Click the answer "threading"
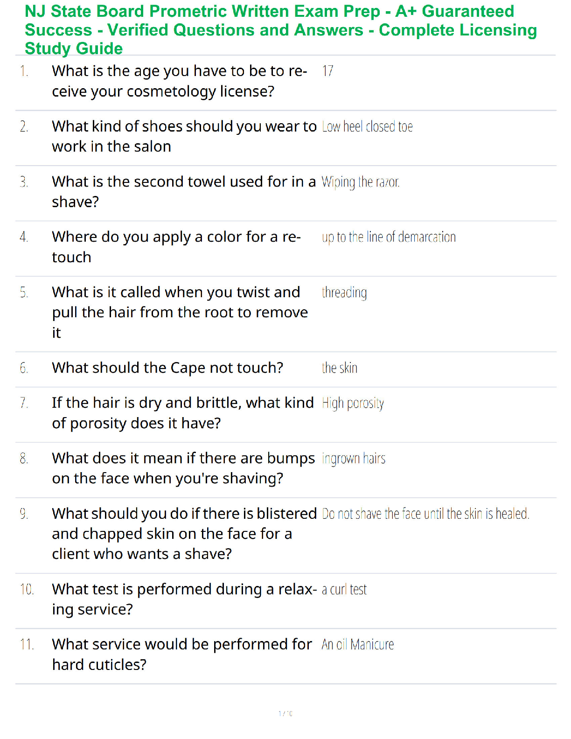571x739 pixels. click(x=344, y=293)
